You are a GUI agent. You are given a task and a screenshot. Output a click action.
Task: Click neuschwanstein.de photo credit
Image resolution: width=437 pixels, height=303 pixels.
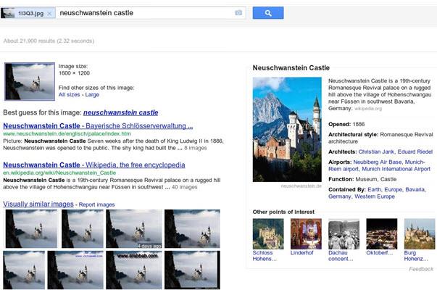tap(301, 186)
